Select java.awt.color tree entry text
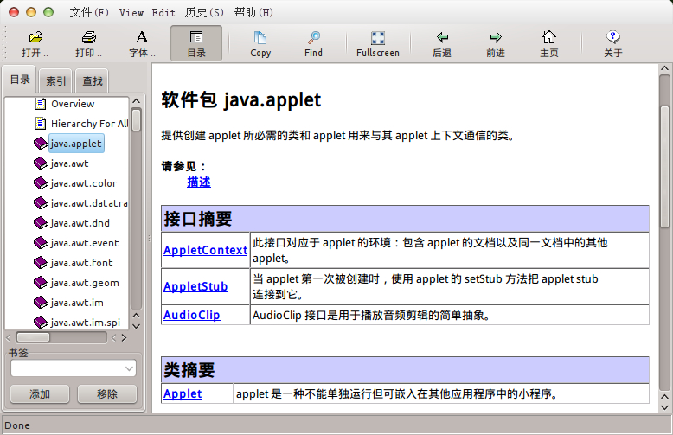This screenshot has width=673, height=435. (x=83, y=183)
